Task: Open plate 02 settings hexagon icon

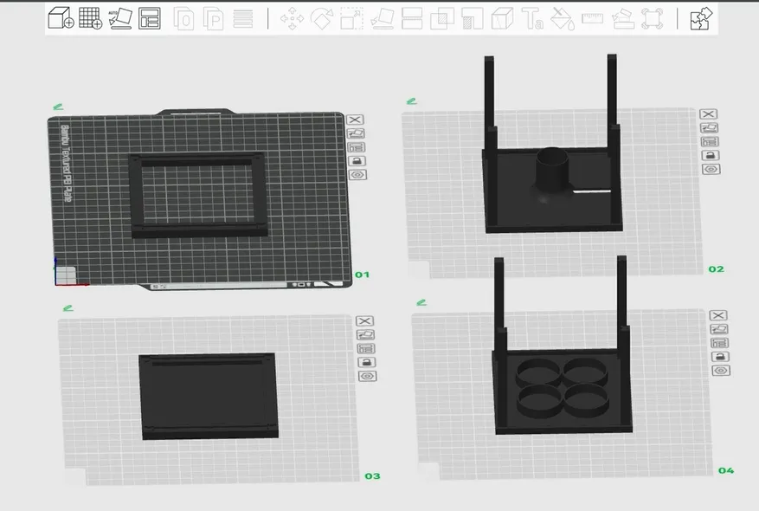Action: point(711,169)
